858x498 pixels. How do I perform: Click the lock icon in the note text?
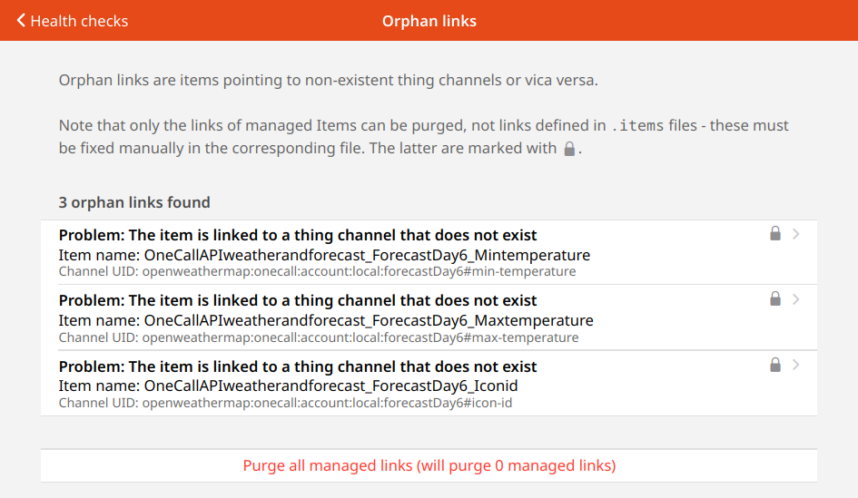click(569, 149)
